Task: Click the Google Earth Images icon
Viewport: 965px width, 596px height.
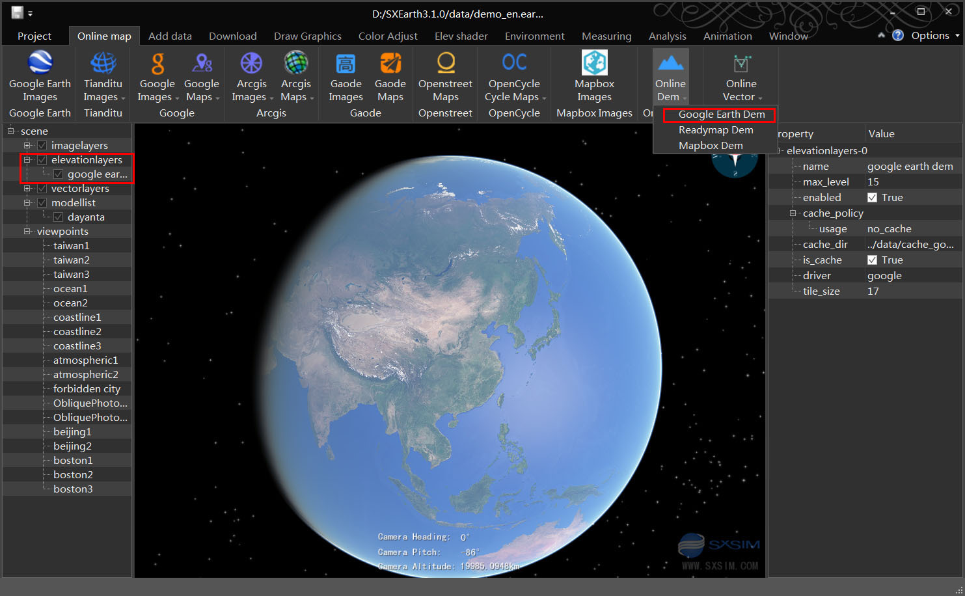Action: click(x=40, y=64)
